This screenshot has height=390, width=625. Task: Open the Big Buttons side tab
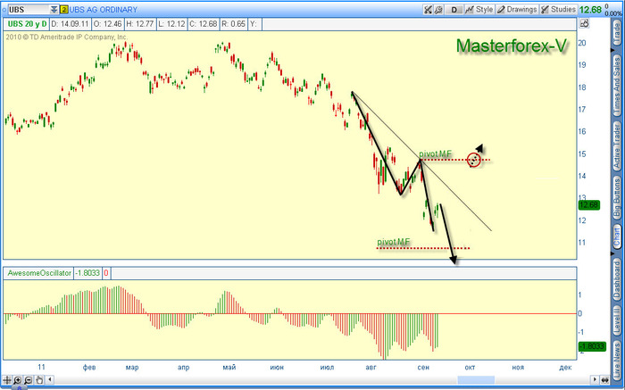coord(616,199)
